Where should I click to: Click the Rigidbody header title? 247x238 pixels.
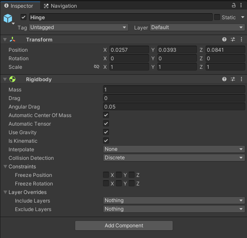tap(39, 79)
